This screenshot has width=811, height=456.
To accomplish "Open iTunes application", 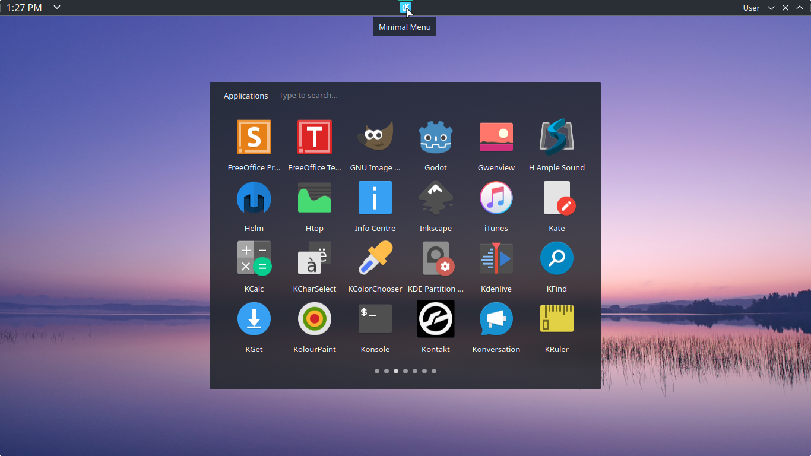I will [496, 198].
